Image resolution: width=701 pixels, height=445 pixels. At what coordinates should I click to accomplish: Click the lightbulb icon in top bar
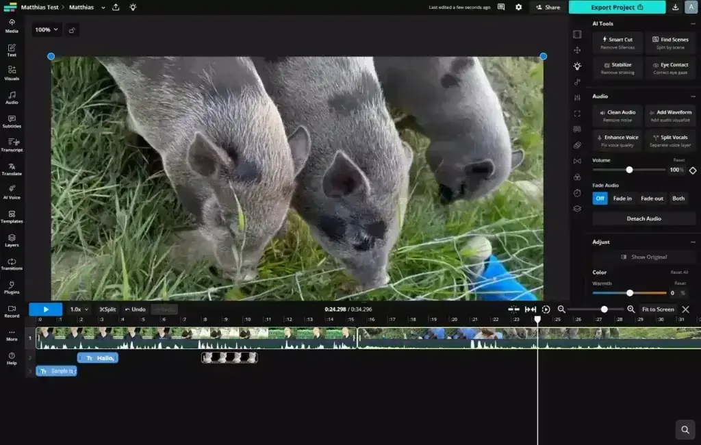[x=133, y=7]
